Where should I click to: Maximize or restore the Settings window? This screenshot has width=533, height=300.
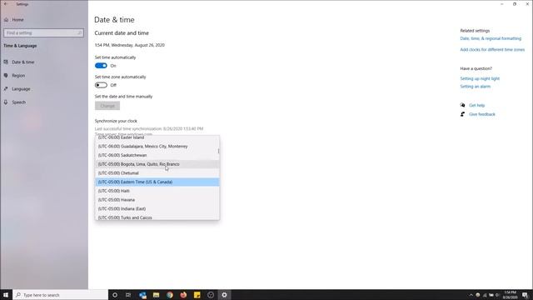click(515, 4)
